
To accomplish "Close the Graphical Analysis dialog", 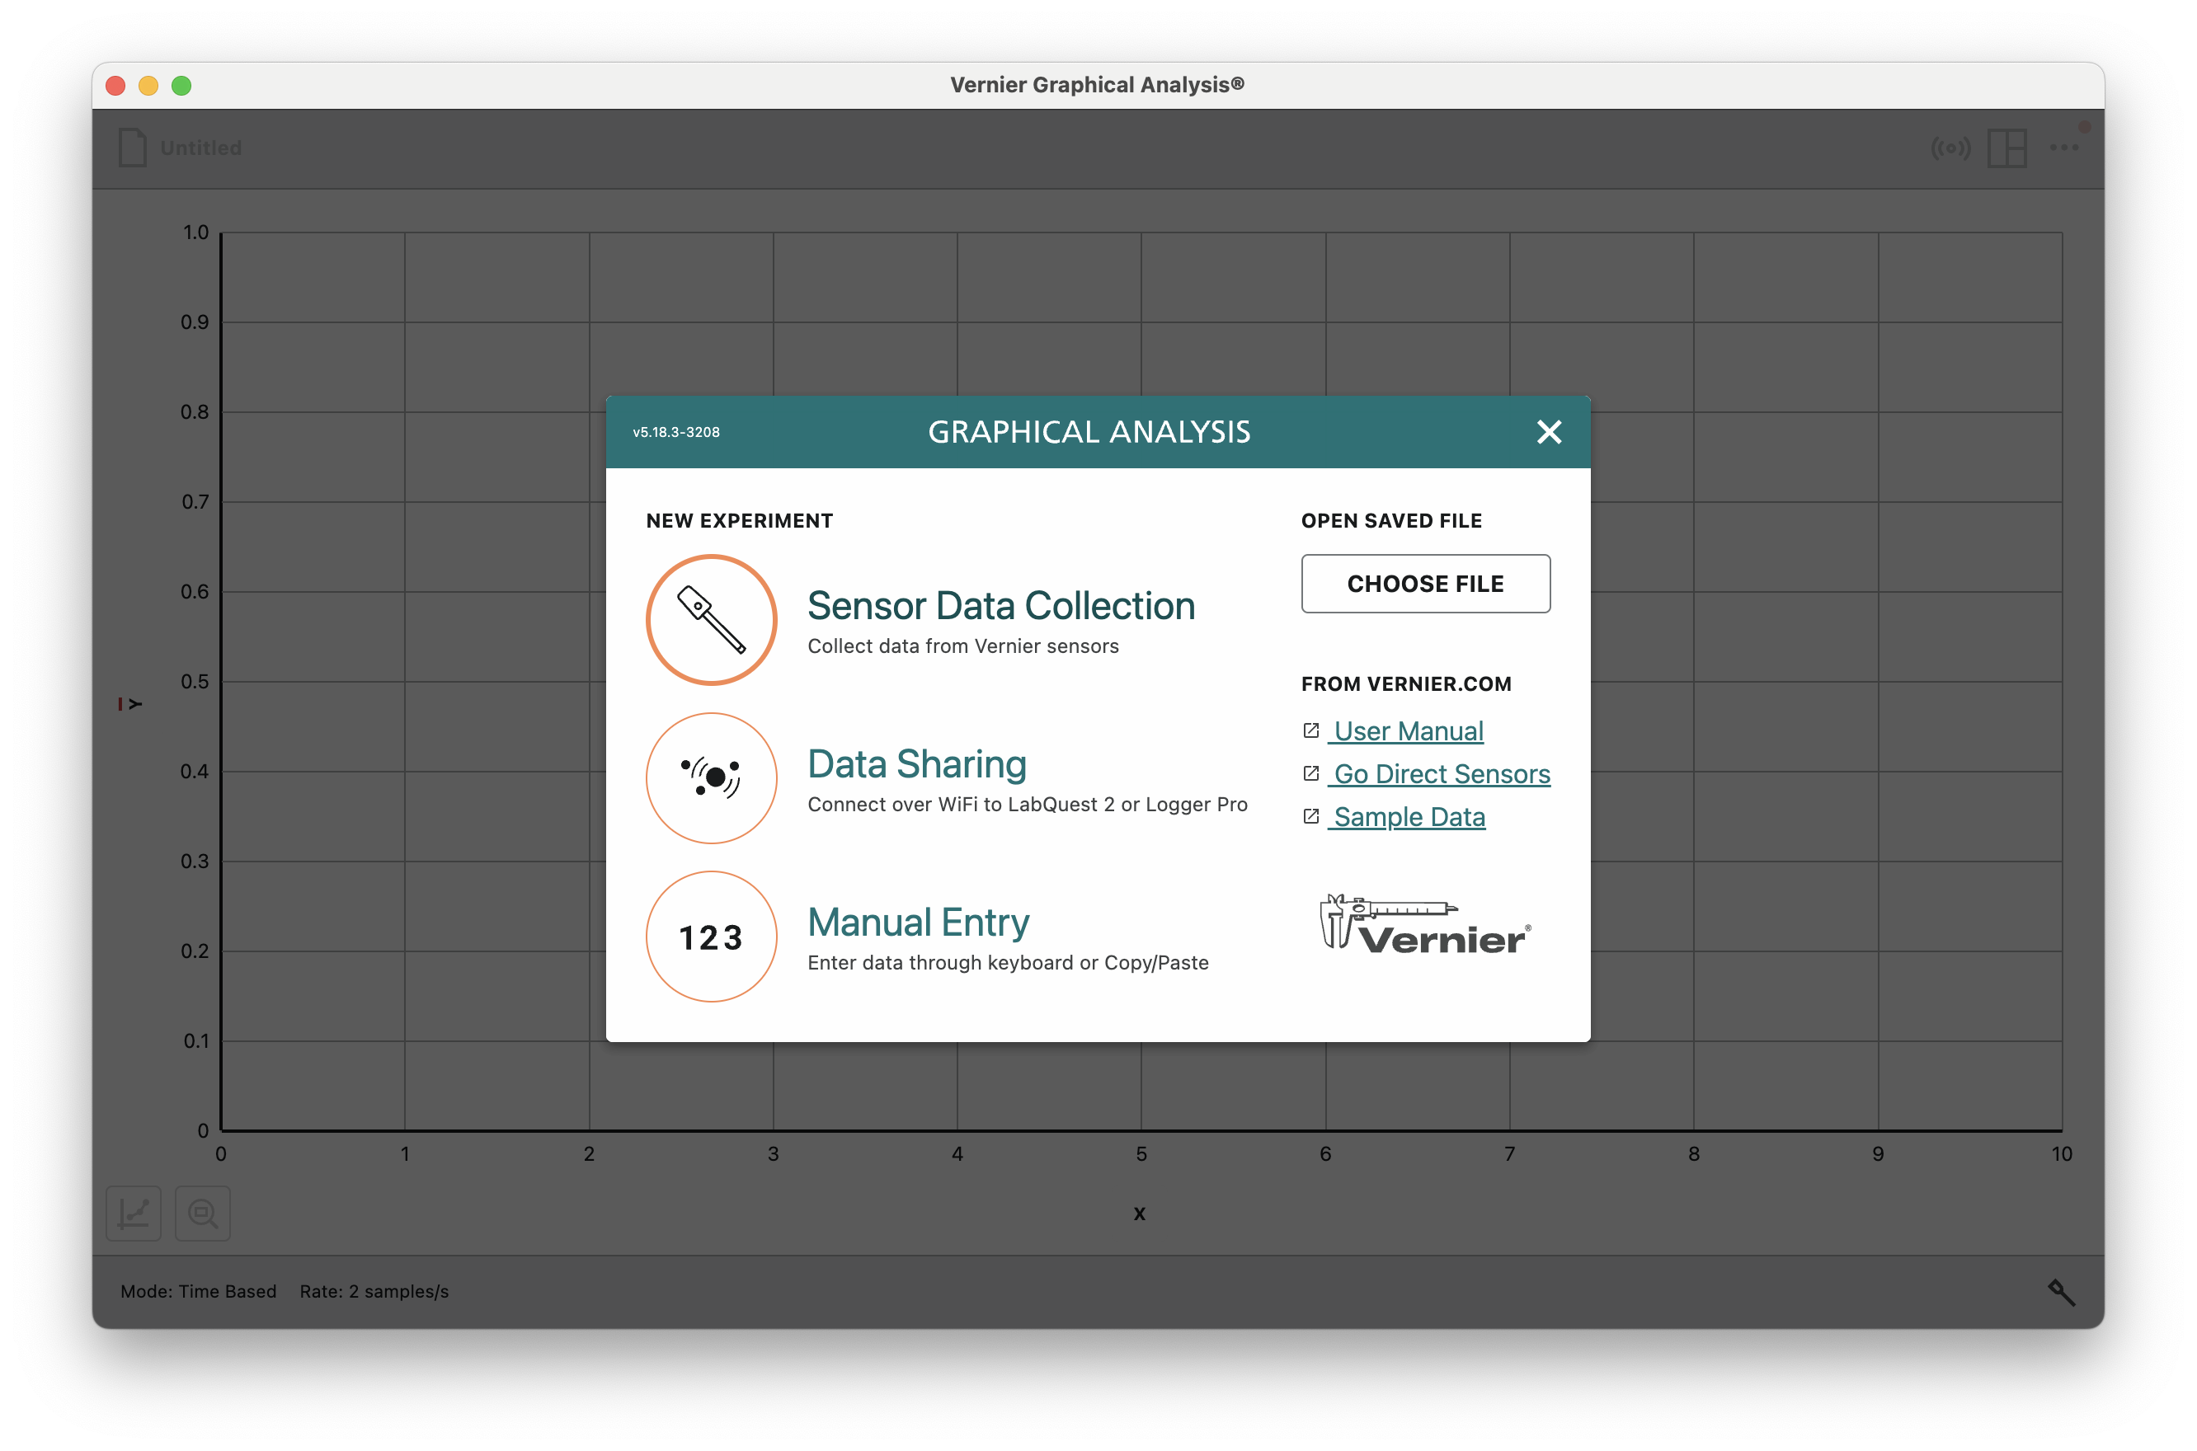I will click(1548, 432).
